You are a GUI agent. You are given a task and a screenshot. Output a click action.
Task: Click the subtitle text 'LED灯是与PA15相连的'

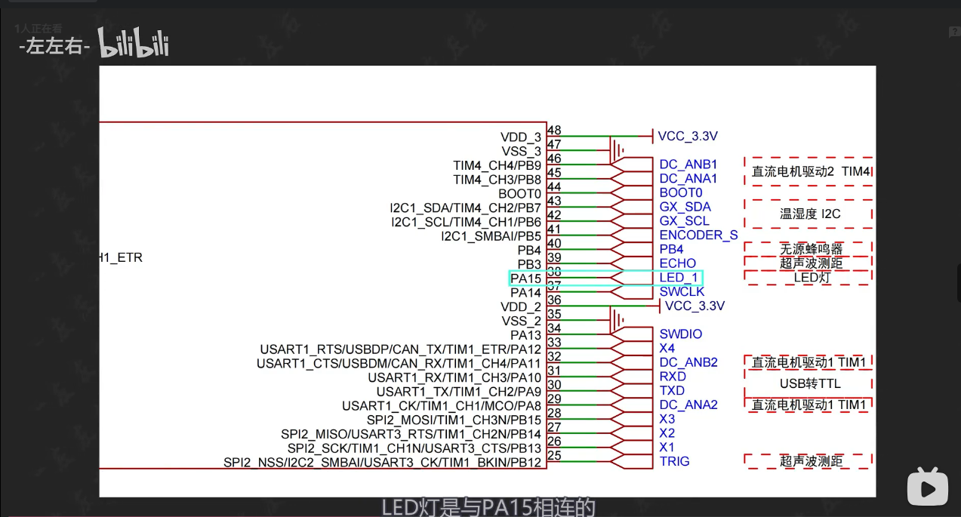(488, 506)
